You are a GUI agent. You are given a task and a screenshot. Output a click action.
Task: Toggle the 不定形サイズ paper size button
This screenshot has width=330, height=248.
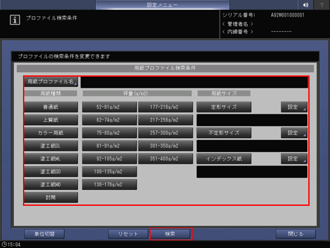(x=224, y=133)
